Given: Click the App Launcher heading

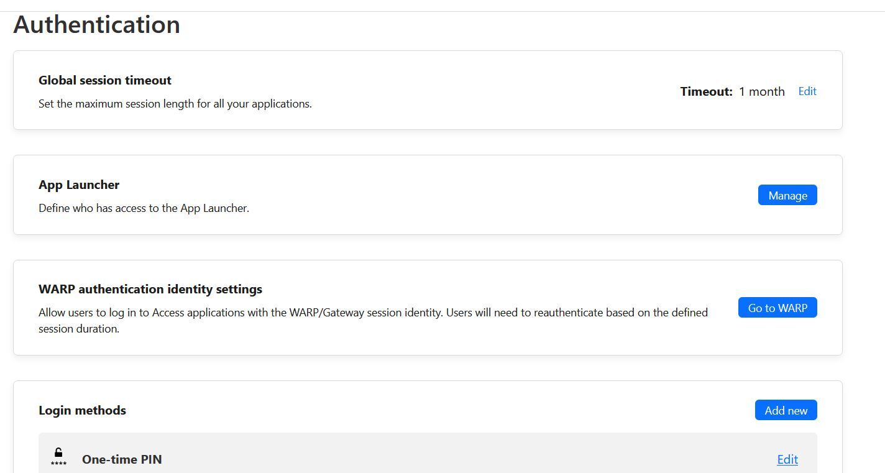Looking at the screenshot, I should (79, 185).
